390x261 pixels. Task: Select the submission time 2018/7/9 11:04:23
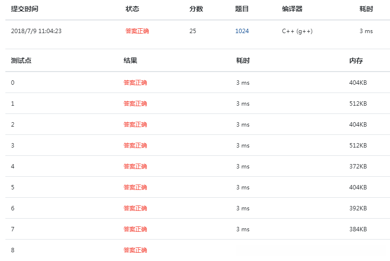[36, 31]
